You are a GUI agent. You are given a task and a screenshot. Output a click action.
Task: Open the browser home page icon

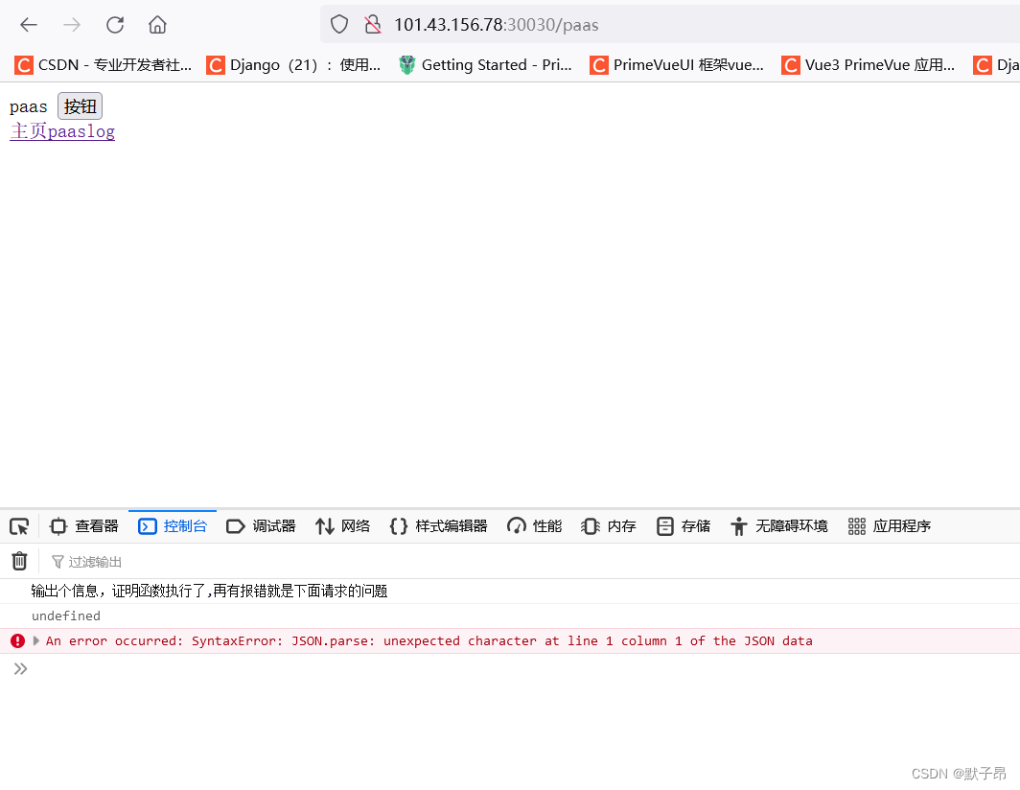(156, 25)
